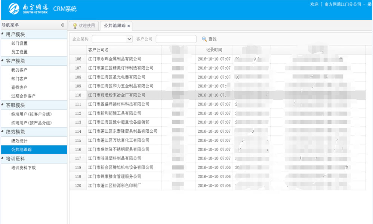
Task: Open 部门设置 in navigation
Action: (19, 43)
